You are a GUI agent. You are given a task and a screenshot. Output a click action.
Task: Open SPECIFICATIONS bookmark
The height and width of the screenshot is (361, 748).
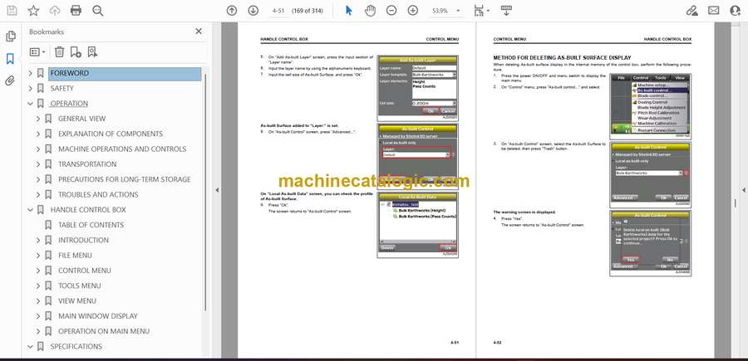(76, 346)
